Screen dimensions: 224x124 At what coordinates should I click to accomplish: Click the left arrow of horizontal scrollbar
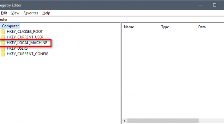tap(125, 121)
